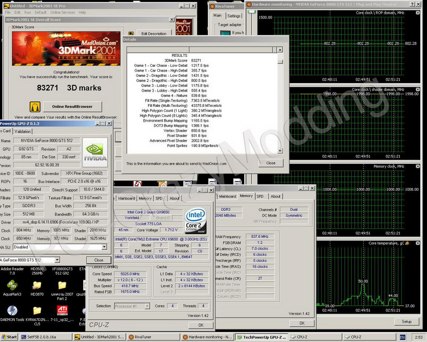This screenshot has height=342, width=427.
Task: Select the RivaTuner Settings tab
Action: coord(234,16)
